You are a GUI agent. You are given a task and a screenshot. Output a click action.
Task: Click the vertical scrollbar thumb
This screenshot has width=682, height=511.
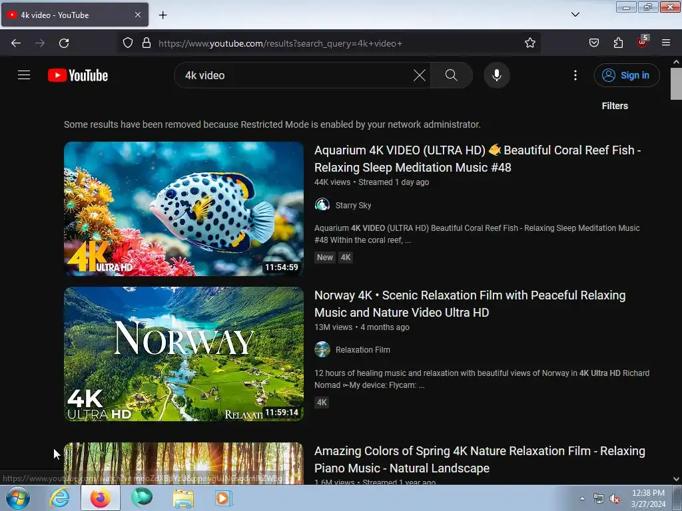tap(676, 83)
